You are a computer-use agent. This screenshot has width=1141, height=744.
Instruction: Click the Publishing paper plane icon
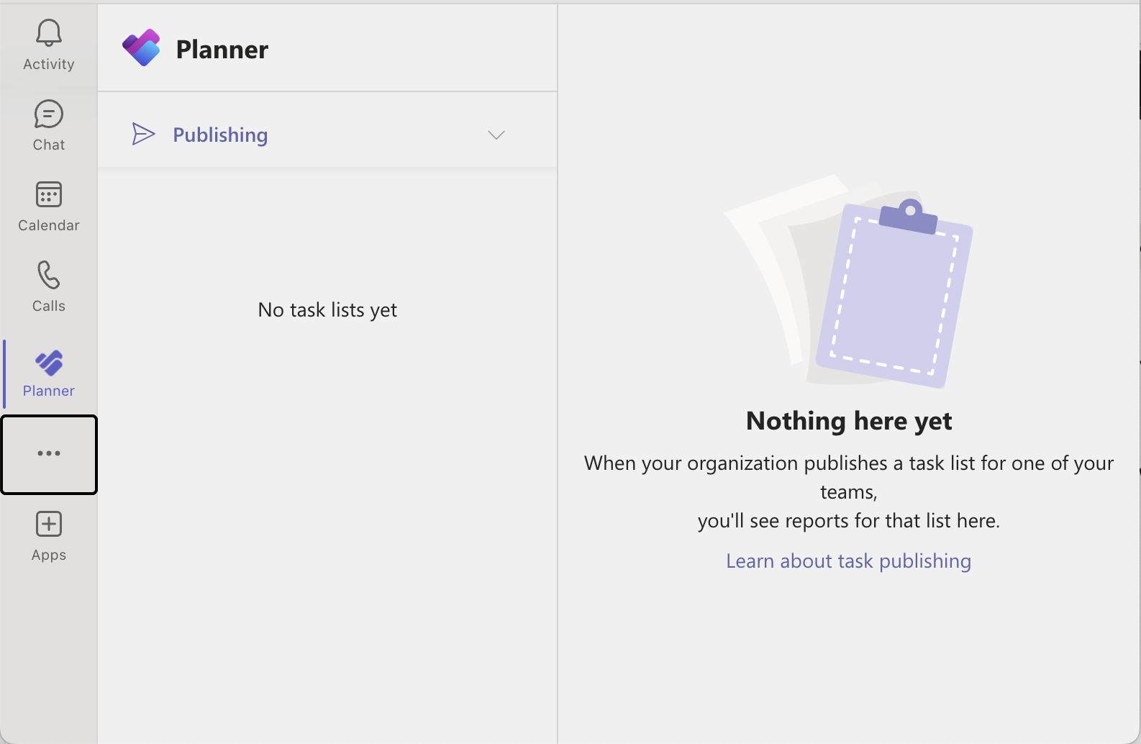(143, 134)
